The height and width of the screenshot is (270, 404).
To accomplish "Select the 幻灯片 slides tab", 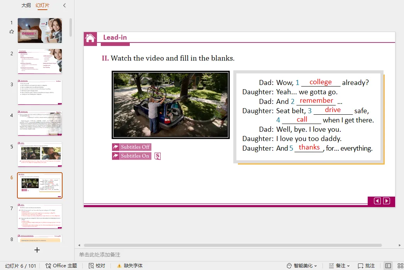I will point(42,5).
